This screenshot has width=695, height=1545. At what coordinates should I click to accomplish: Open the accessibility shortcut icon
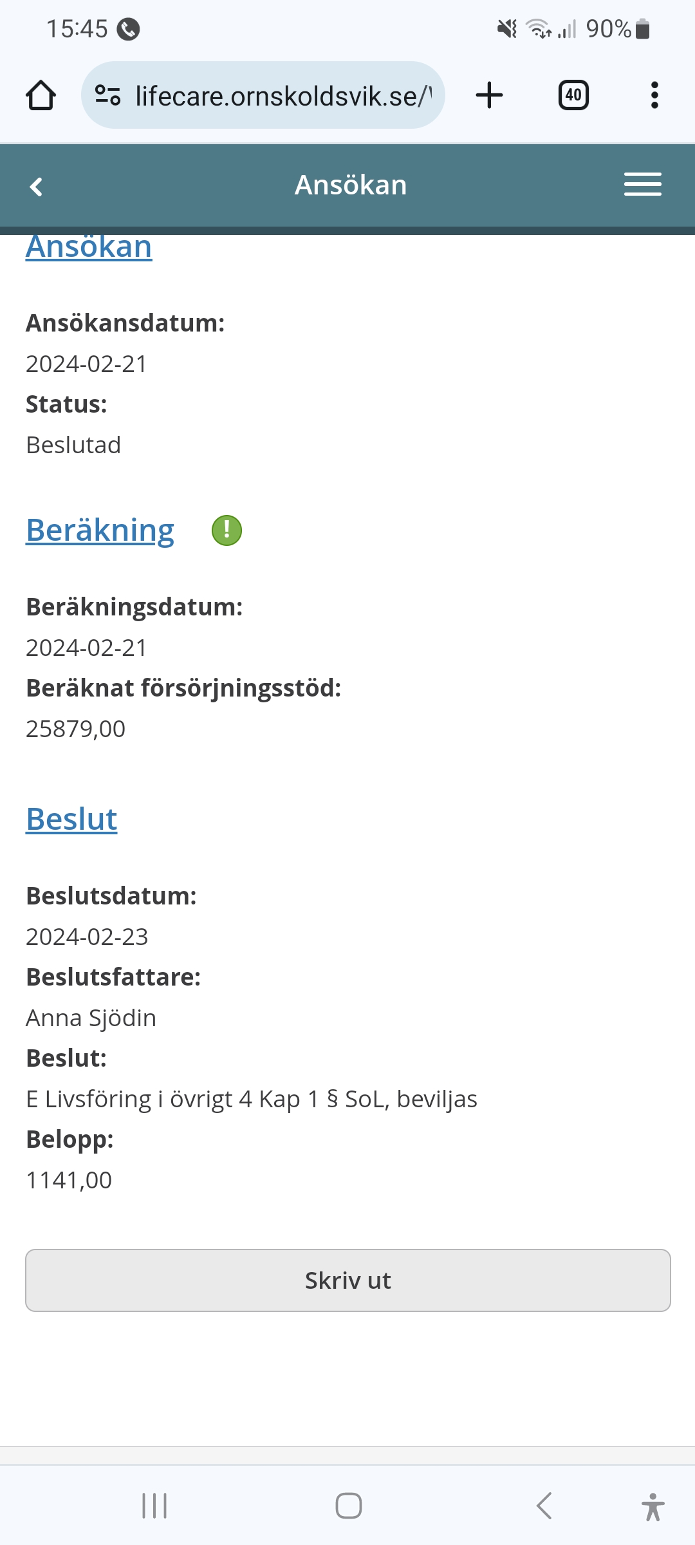[x=653, y=1506]
